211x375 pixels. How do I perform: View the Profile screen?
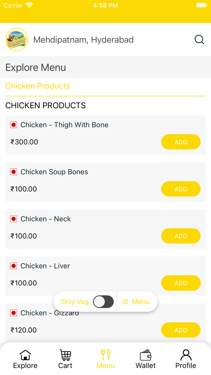tap(186, 358)
